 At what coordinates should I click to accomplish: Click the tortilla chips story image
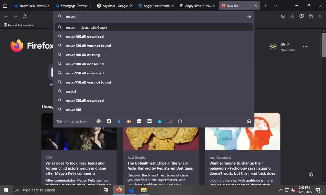click(x=161, y=139)
